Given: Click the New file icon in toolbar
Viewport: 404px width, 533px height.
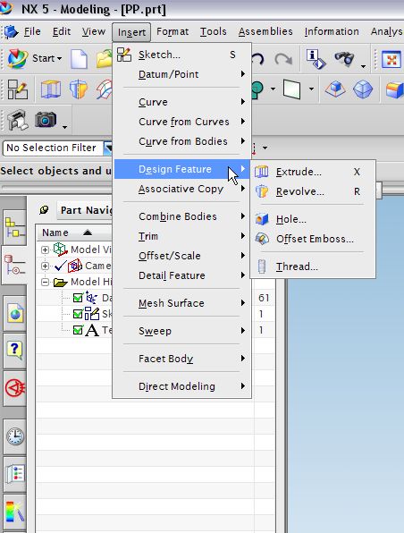Looking at the screenshot, I should [80, 58].
